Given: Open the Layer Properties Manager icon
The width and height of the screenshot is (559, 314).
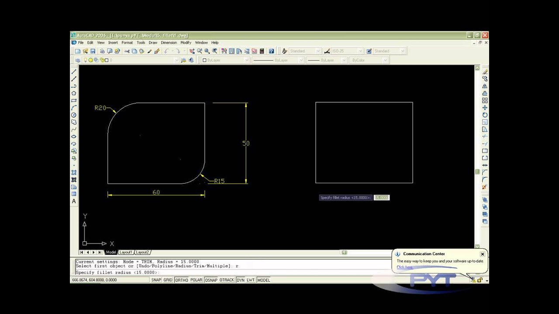Looking at the screenshot, I should click(x=77, y=60).
